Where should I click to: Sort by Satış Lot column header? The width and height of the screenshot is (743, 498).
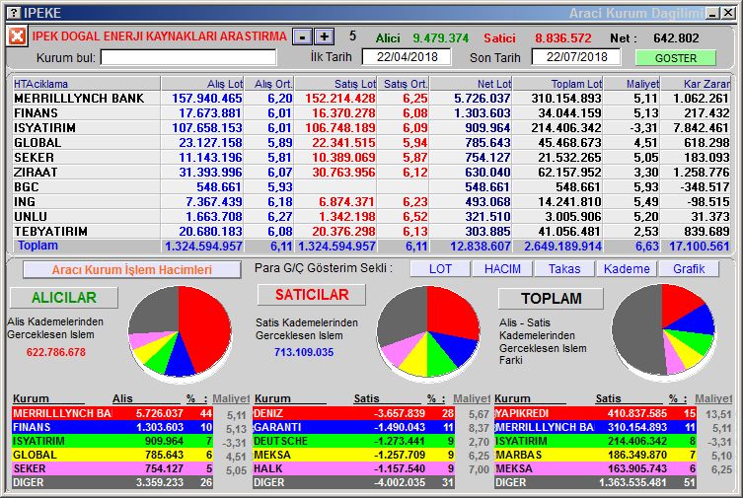(x=335, y=84)
